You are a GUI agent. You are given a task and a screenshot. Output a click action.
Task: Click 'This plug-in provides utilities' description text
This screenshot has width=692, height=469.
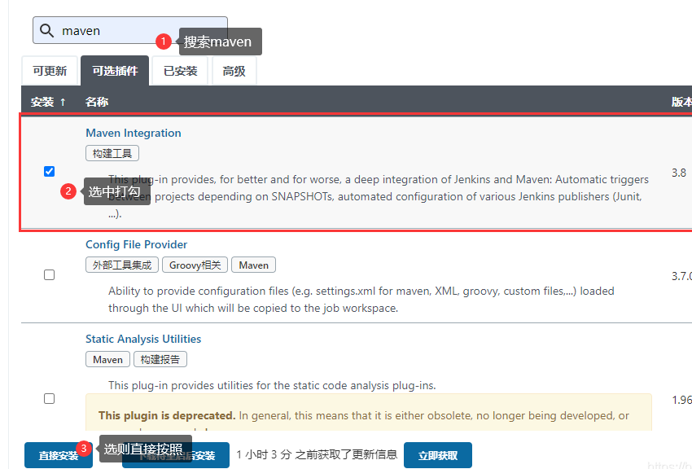(272, 385)
